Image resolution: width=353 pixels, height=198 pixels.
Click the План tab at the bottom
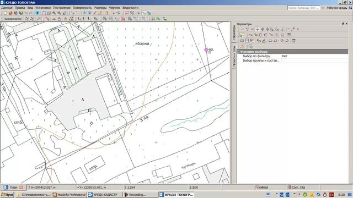(13, 187)
